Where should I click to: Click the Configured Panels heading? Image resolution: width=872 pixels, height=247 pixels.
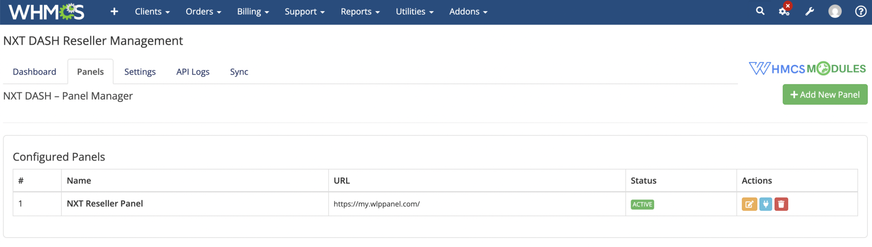click(x=59, y=157)
